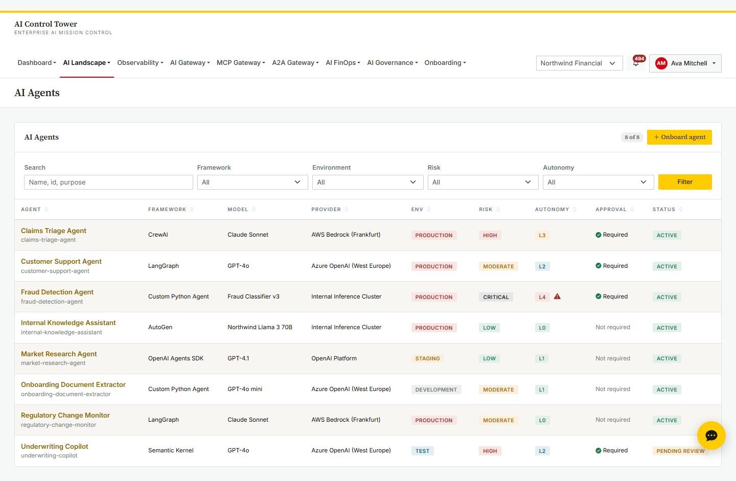This screenshot has width=736, height=481.
Task: Click the AI Control Tower logo title
Action: 46,24
